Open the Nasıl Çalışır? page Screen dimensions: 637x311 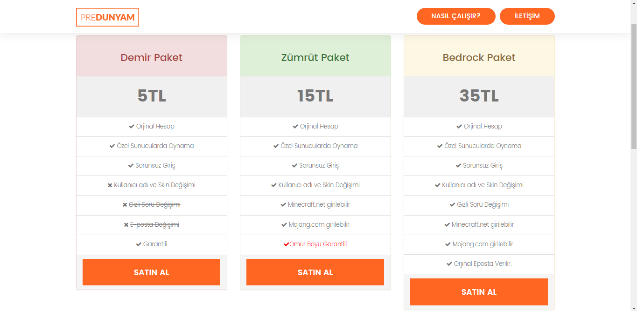tap(456, 16)
